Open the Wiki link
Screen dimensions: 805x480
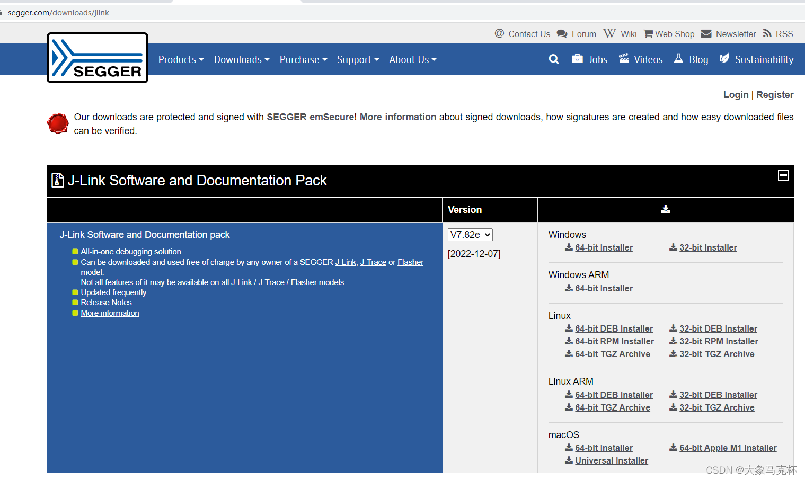coord(629,34)
